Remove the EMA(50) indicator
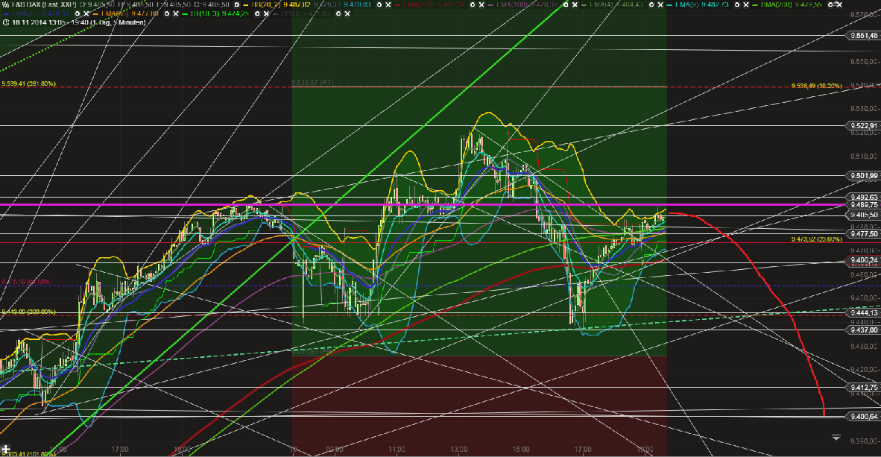The width and height of the screenshot is (881, 457). pyautogui.click(x=175, y=13)
